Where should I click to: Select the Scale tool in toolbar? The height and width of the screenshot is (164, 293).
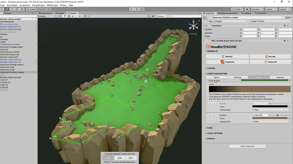click(x=7, y=9)
